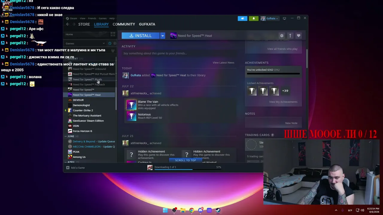Click the blue announcements megaphone button

pos(243,18)
